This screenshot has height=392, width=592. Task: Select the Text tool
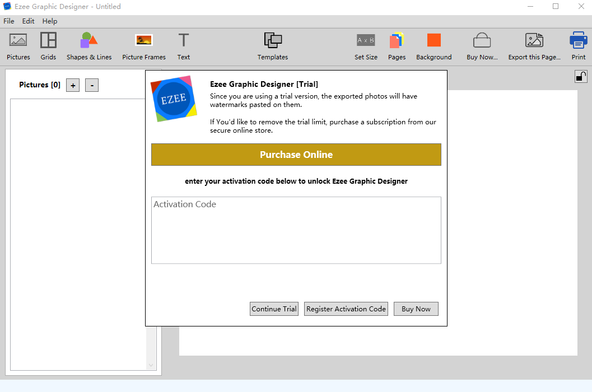[x=184, y=46]
